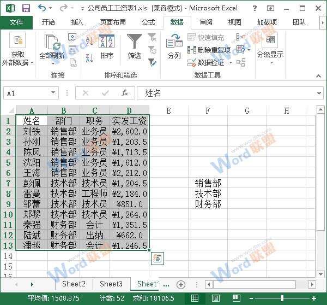Click the Properties icon in 连接 group
The width and height of the screenshot is (327, 305).
(x=72, y=50)
